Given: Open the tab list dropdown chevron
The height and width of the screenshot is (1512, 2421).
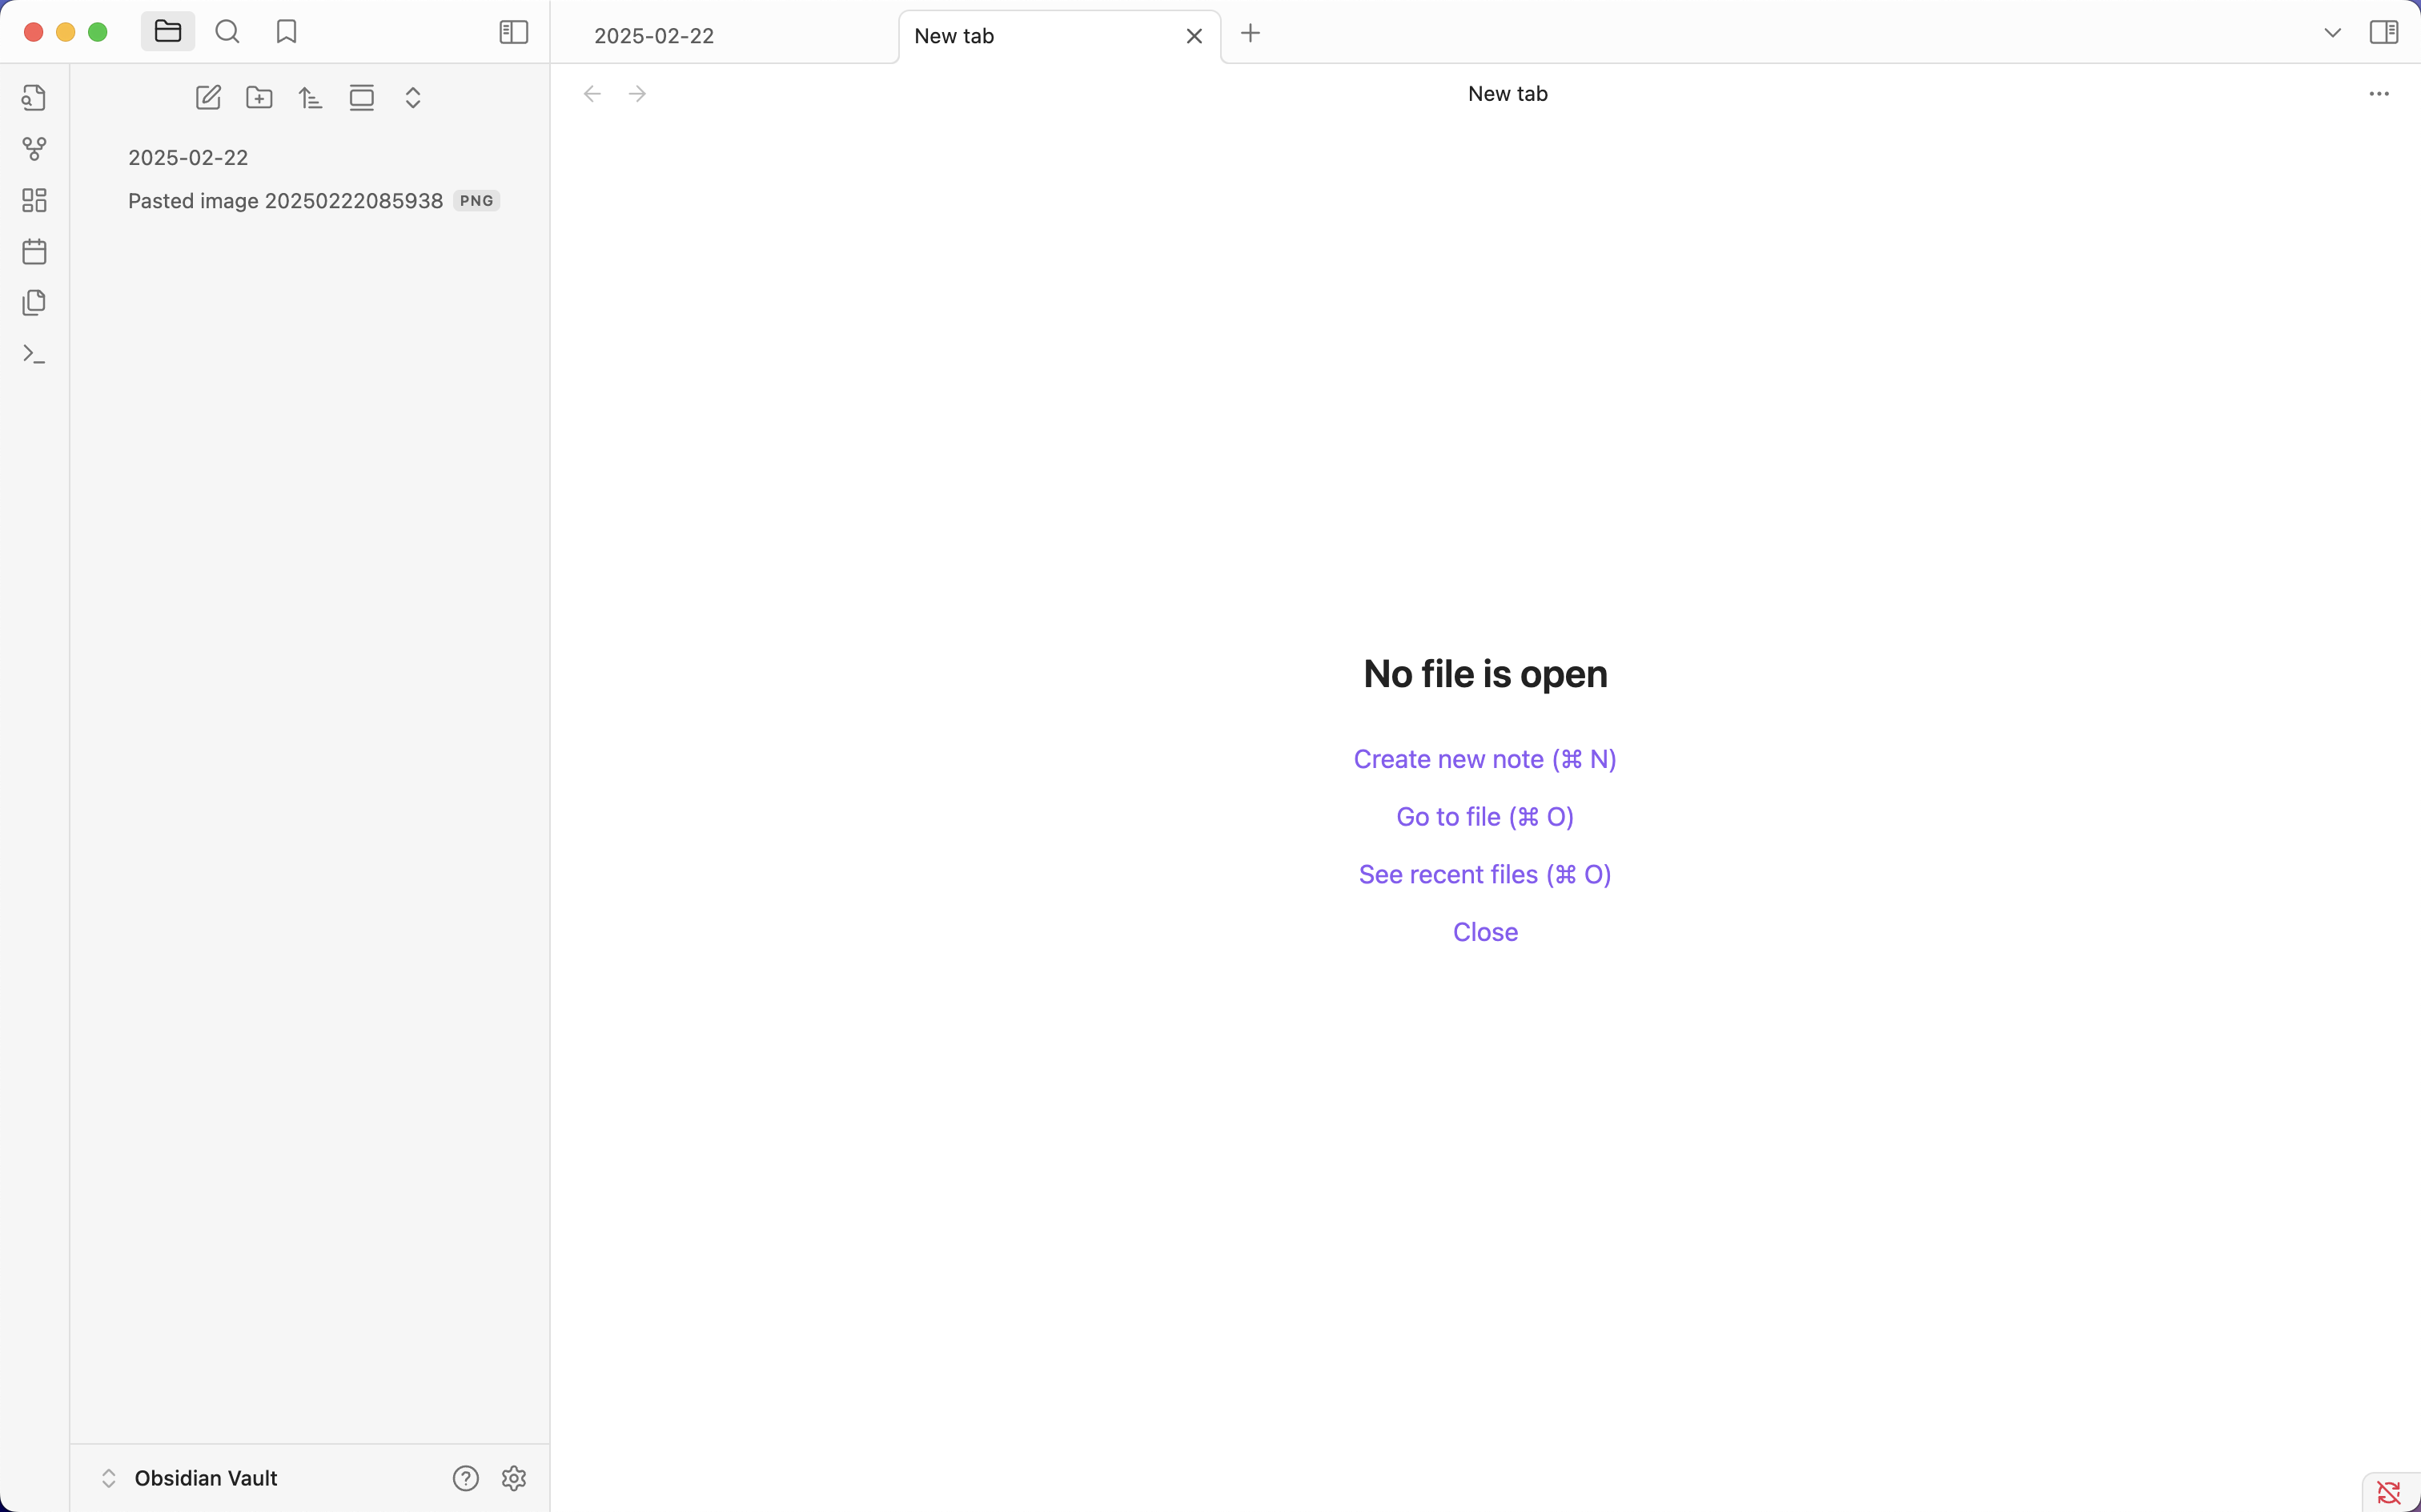Looking at the screenshot, I should coord(2332,33).
